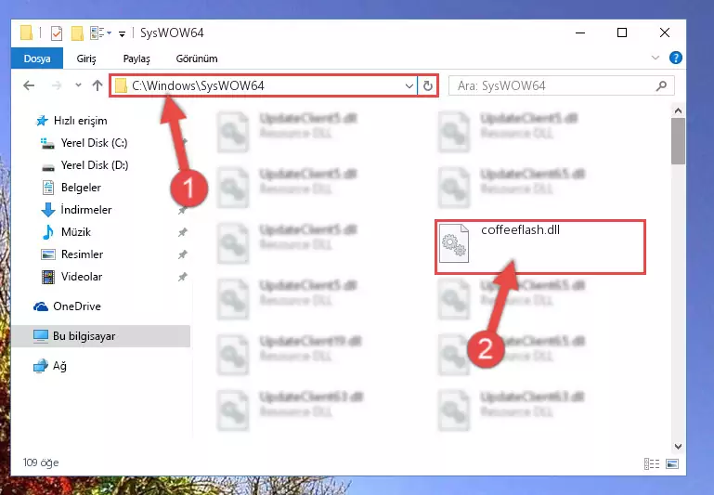Select OneDrive in the navigation pane
This screenshot has height=495, width=714.
[x=67, y=306]
